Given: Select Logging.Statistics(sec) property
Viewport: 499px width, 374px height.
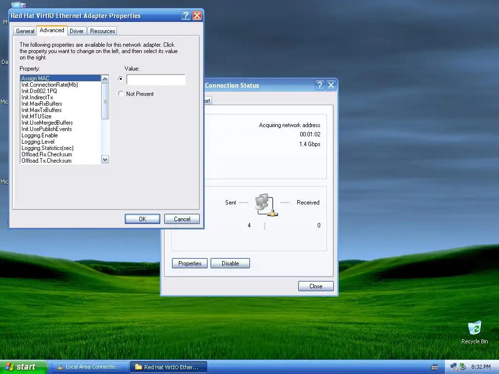Looking at the screenshot, I should coord(60,148).
